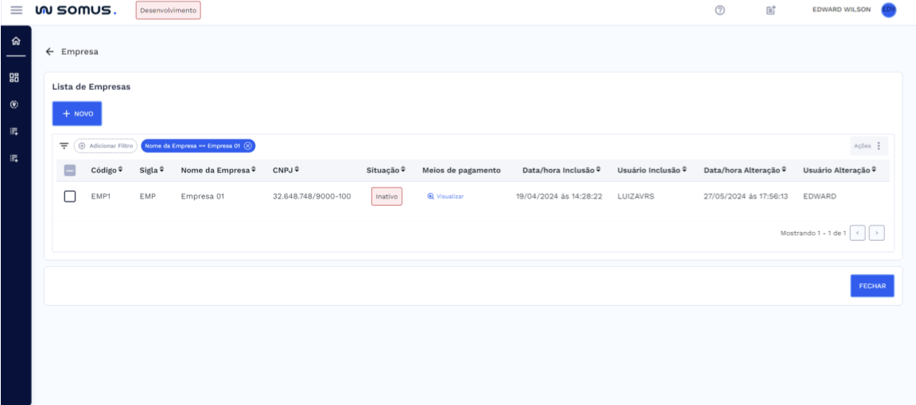The image size is (916, 405).
Task: Open the Edward Wilson user avatar menu
Action: tap(888, 10)
